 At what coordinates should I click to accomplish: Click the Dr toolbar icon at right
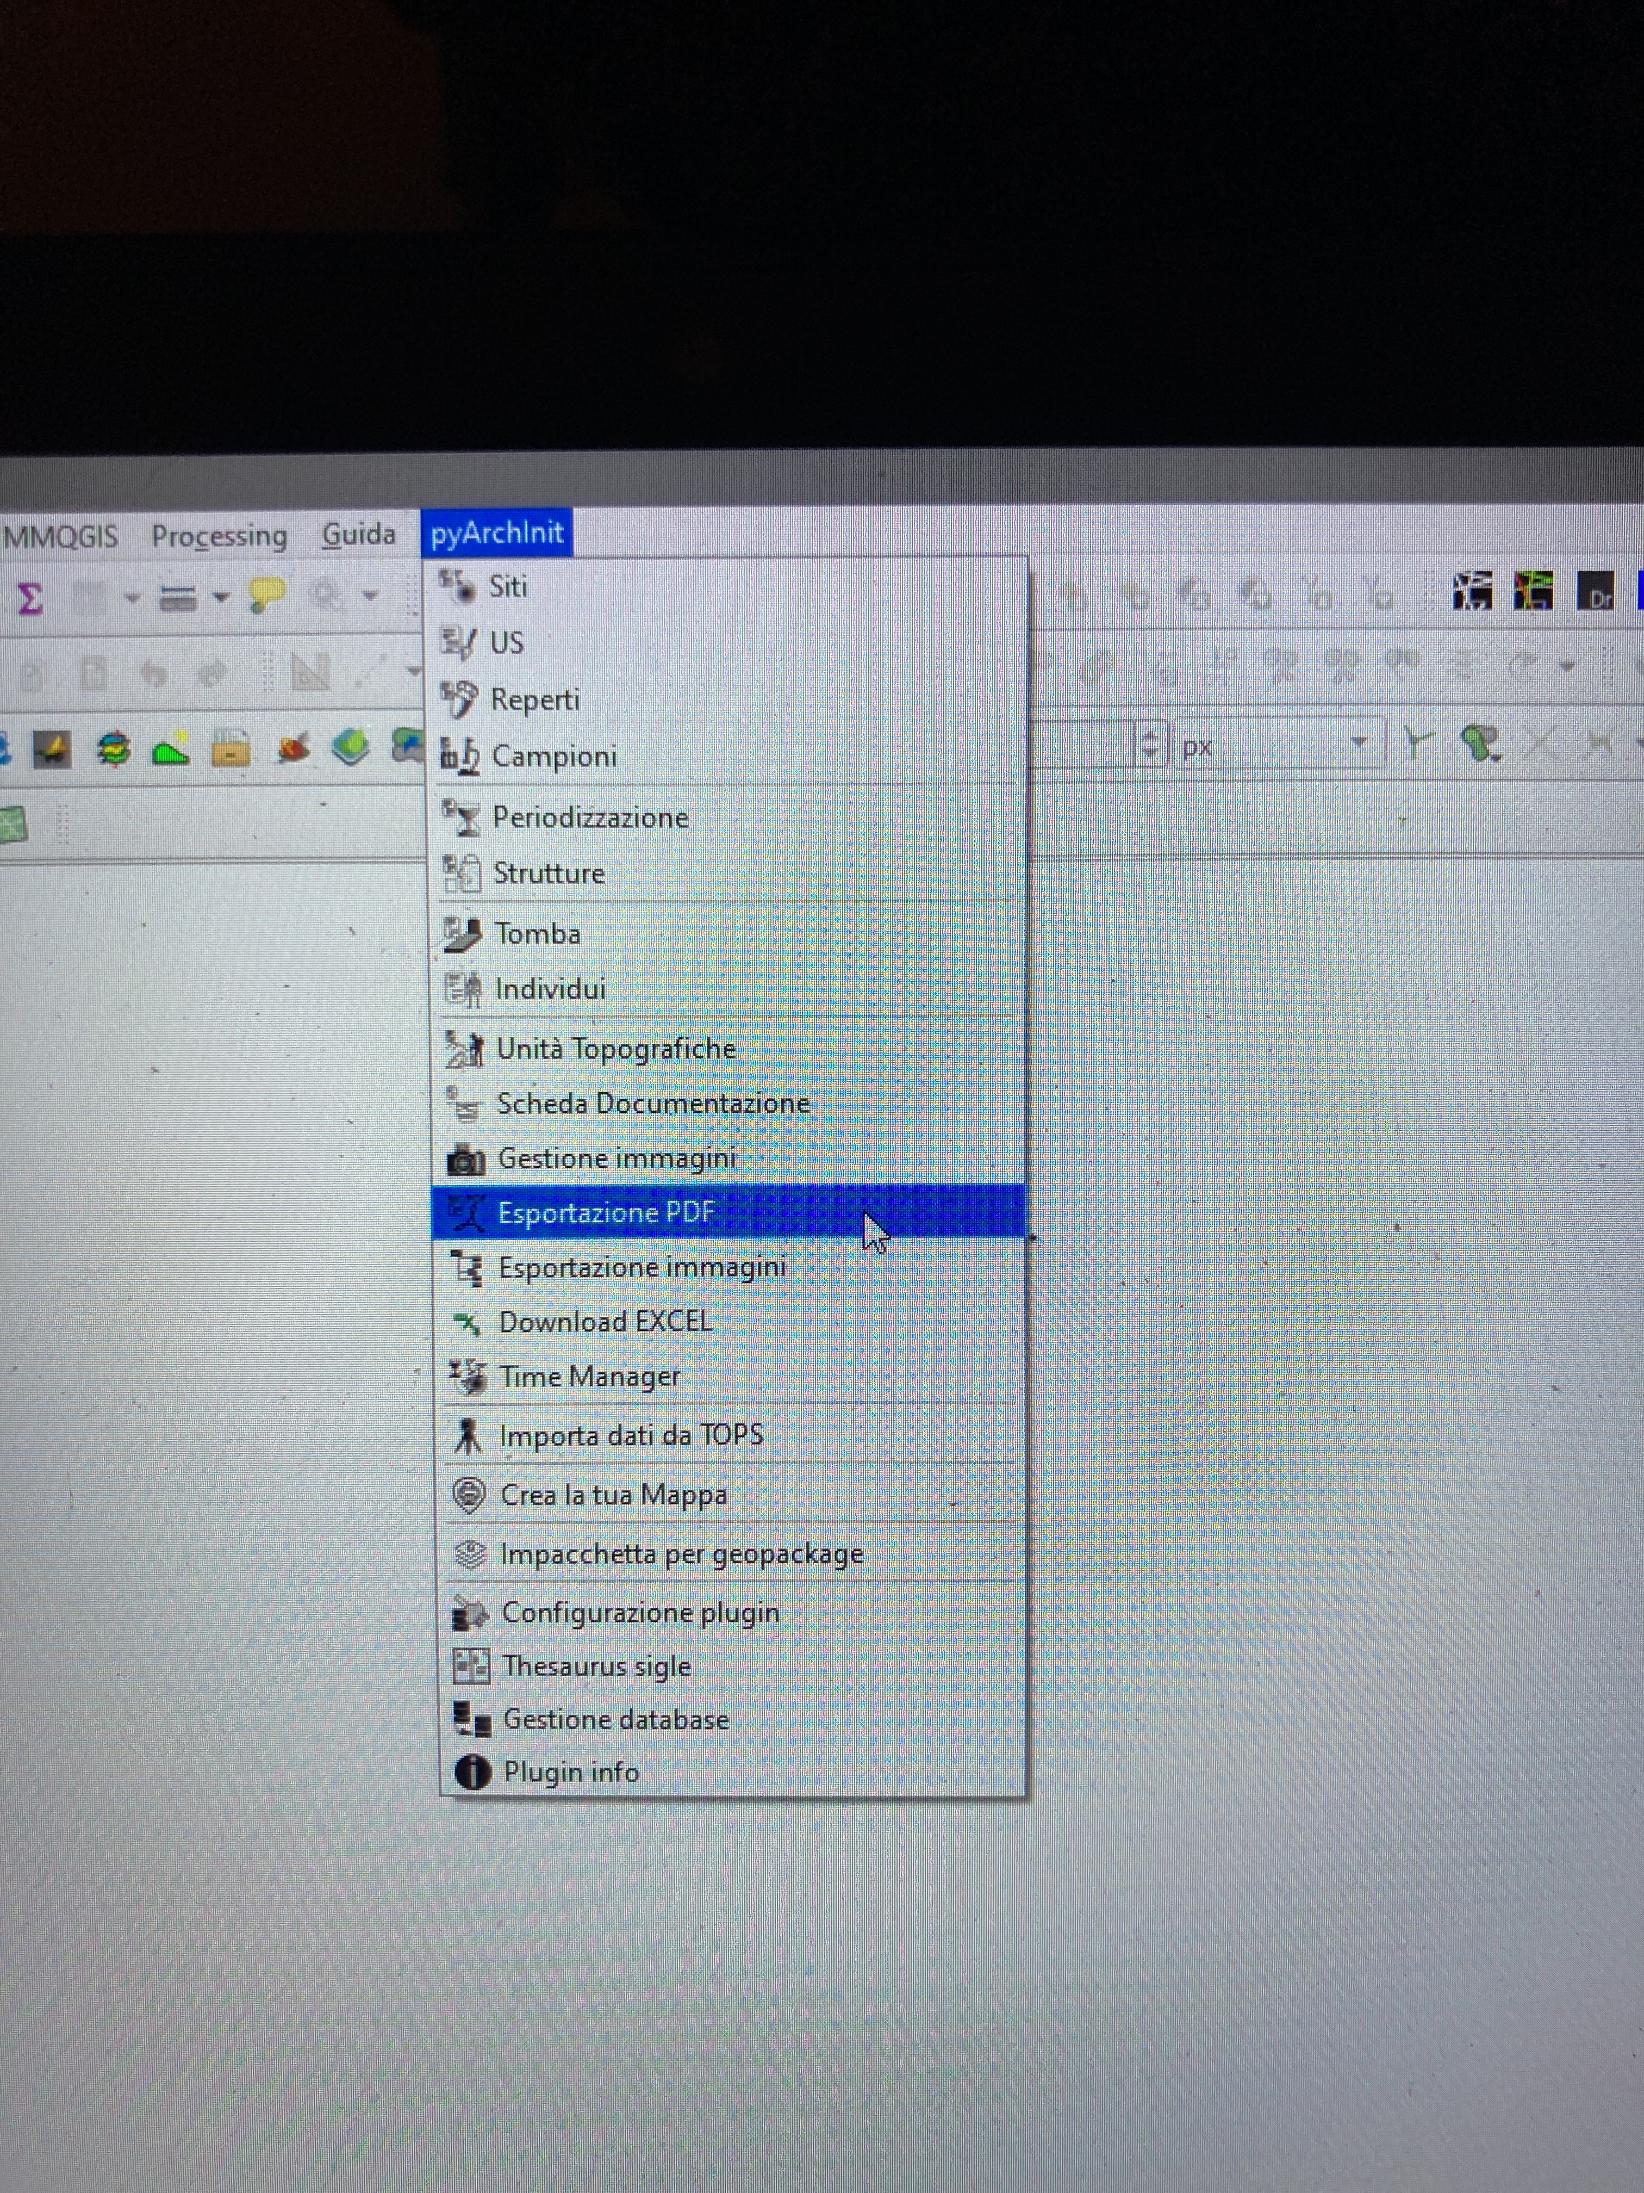point(1595,591)
